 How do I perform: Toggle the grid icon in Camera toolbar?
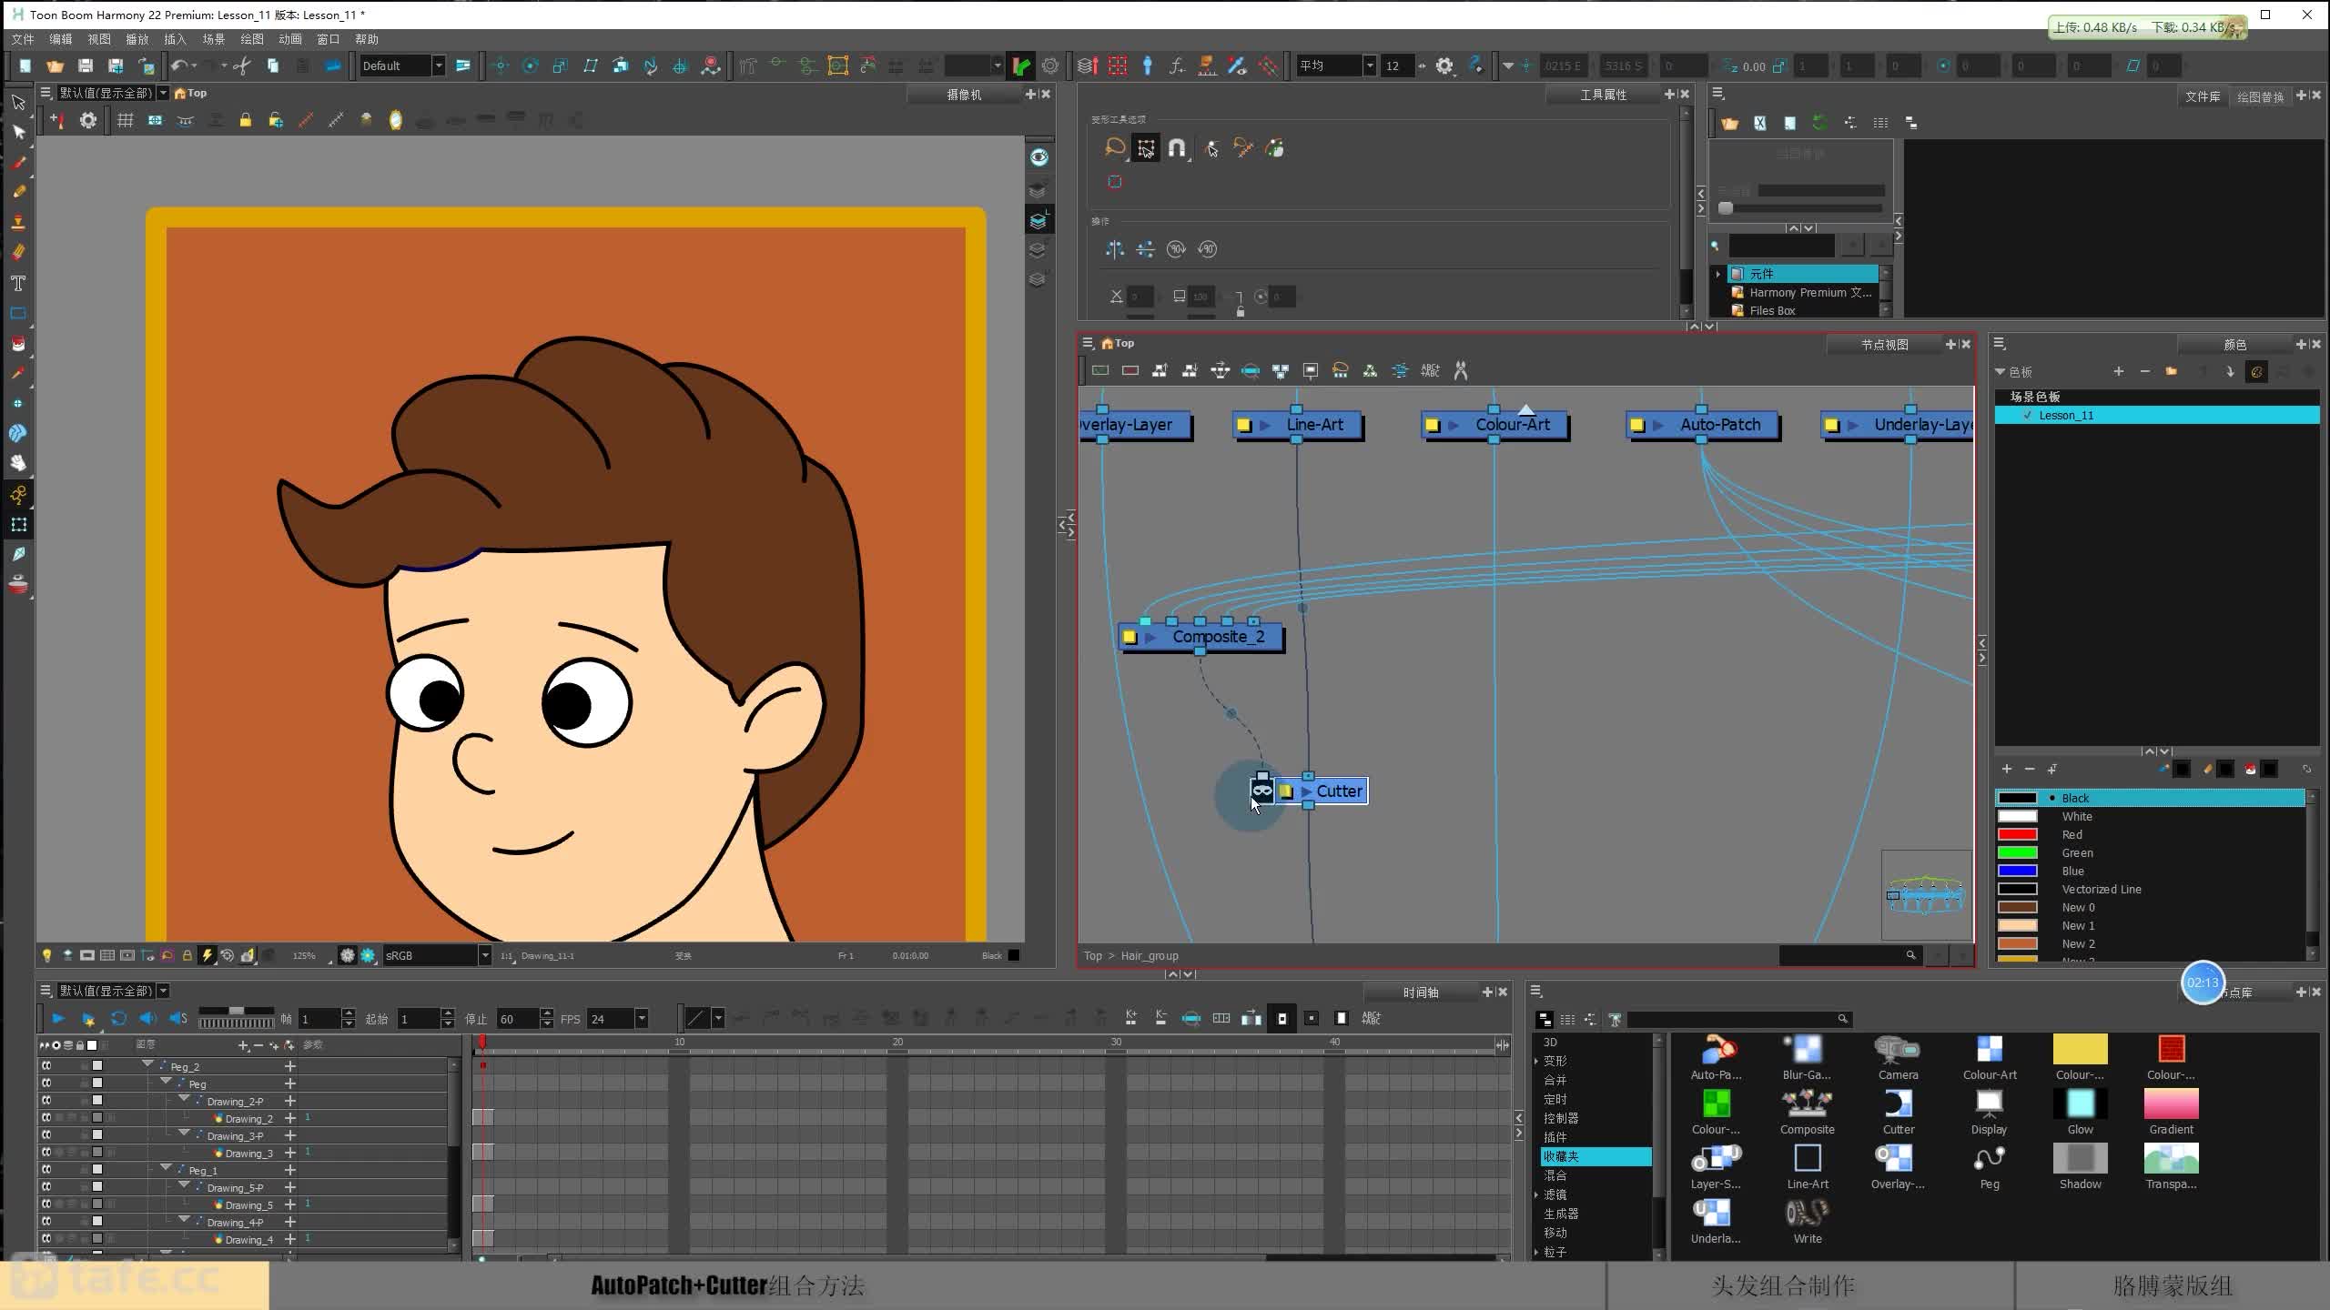point(126,120)
